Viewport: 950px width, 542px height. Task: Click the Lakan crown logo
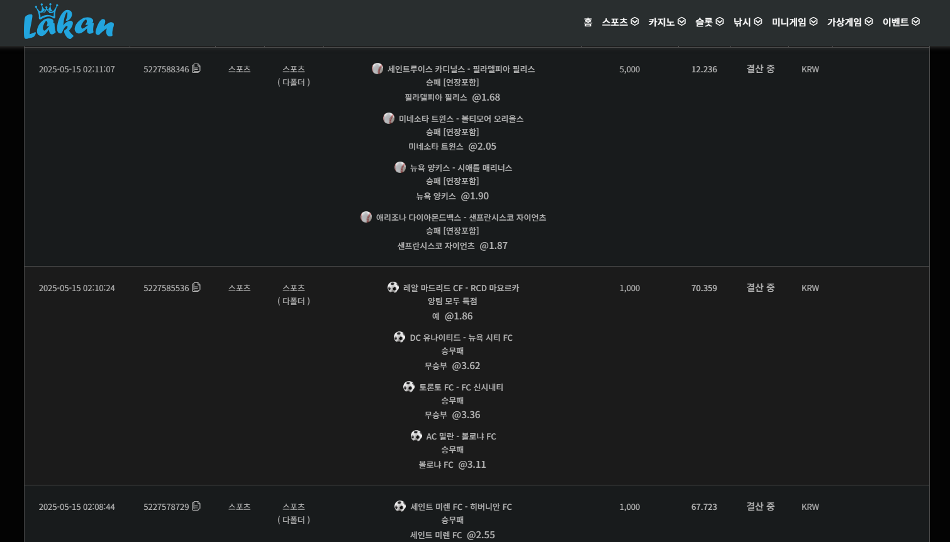pos(69,22)
